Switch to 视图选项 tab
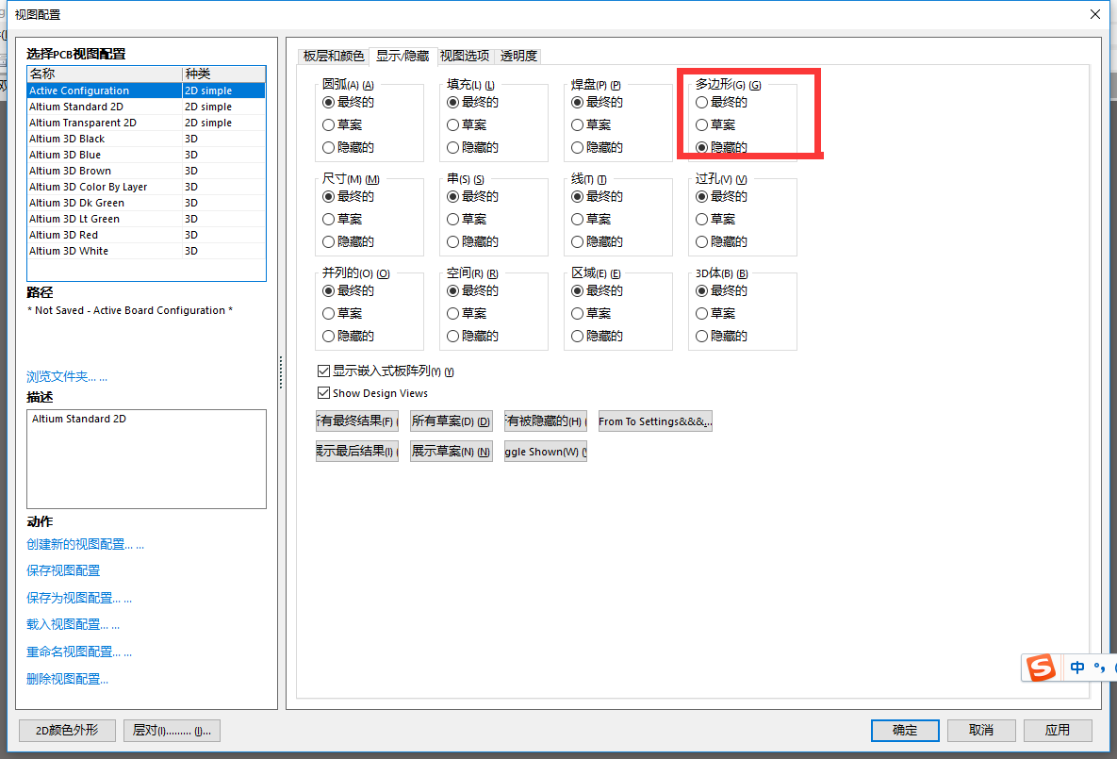 465,56
